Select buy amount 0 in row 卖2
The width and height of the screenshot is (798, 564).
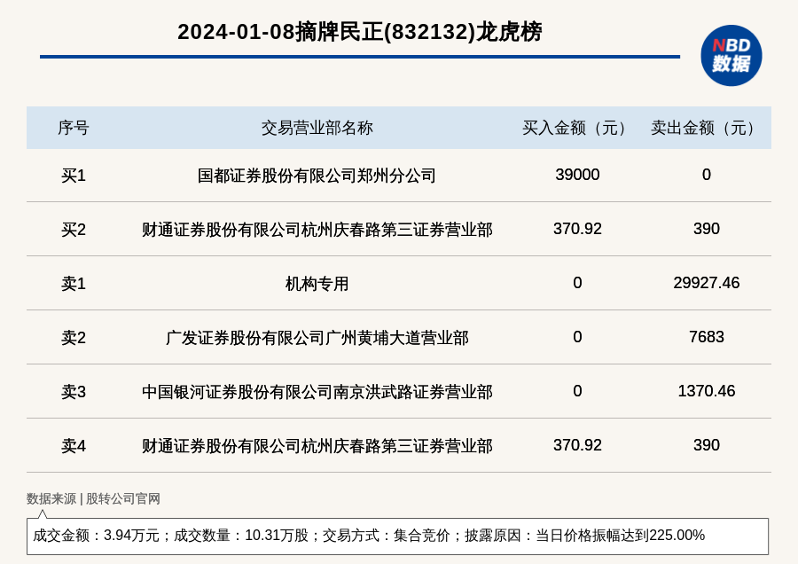pos(577,336)
